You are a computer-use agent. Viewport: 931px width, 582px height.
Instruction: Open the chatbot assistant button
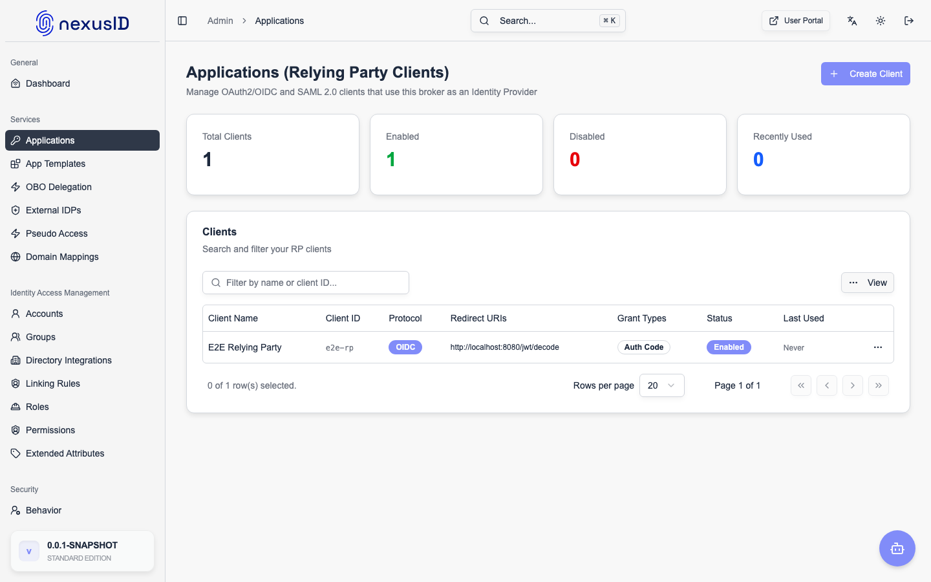point(897,548)
